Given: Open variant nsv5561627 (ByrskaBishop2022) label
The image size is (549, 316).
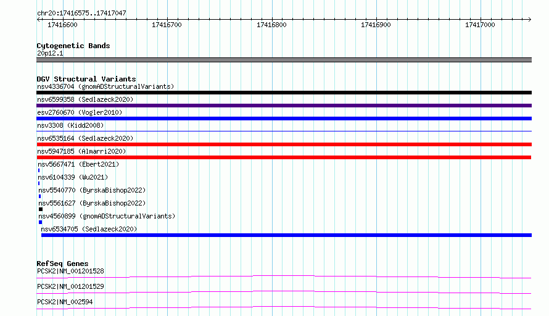Looking at the screenshot, I should [92, 203].
